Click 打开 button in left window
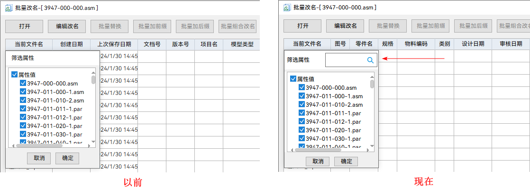The image size is (530, 187). [x=24, y=26]
